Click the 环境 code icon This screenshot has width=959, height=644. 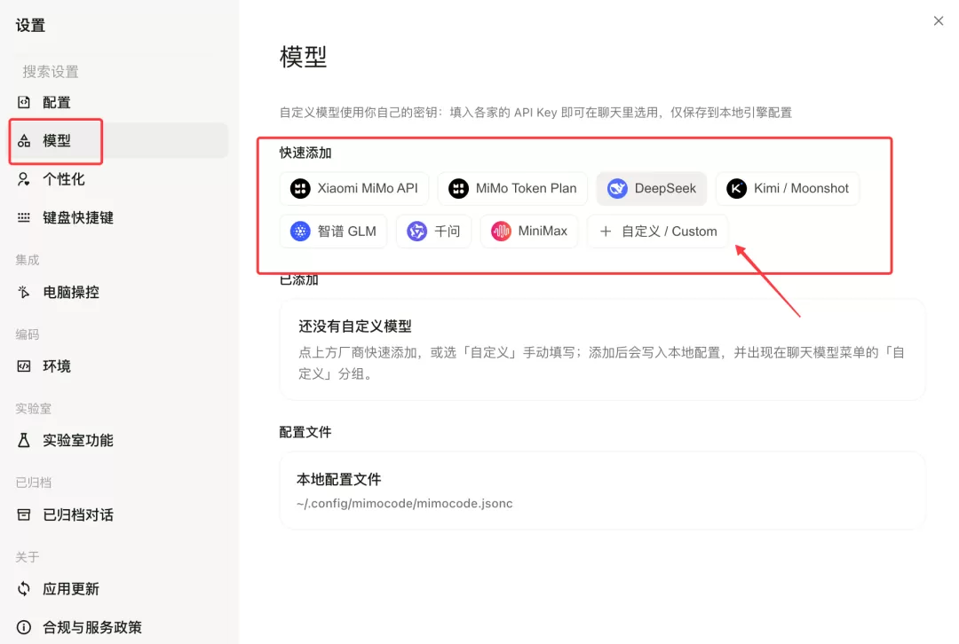coord(24,366)
